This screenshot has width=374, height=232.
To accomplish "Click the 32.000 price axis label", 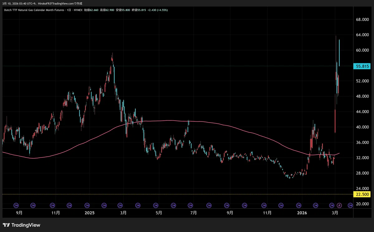I will click(x=362, y=158).
